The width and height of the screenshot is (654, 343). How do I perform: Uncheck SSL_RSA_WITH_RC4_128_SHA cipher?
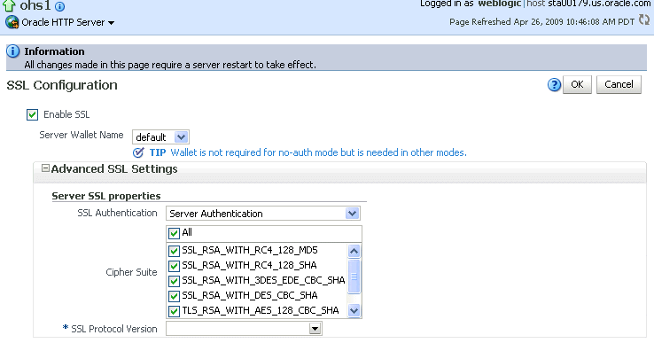point(174,266)
